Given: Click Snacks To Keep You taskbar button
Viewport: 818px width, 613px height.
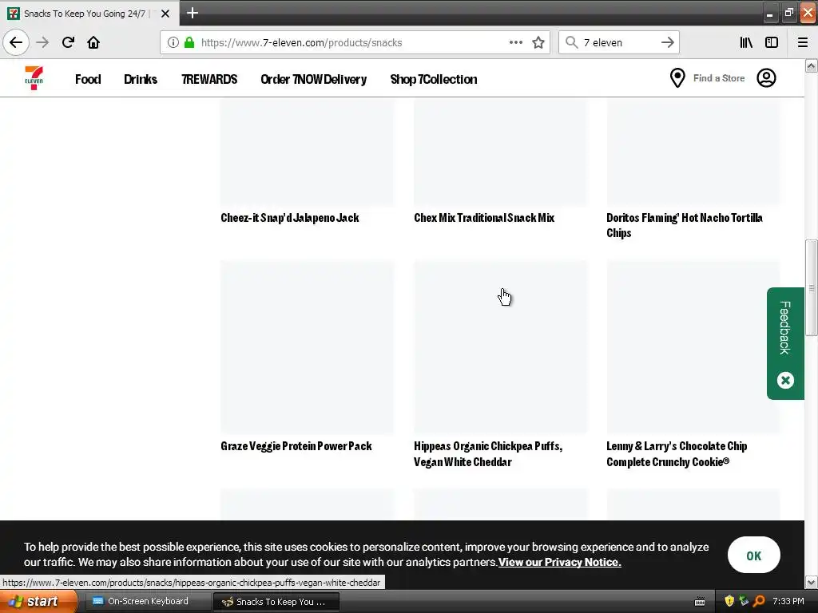Looking at the screenshot, I should (x=276, y=602).
